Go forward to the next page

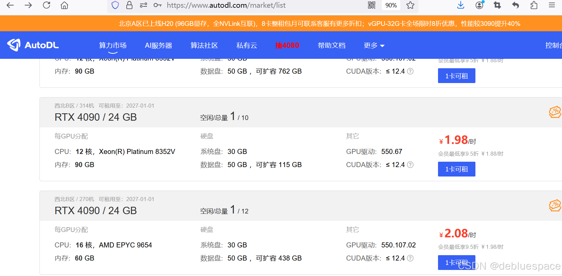28,5
